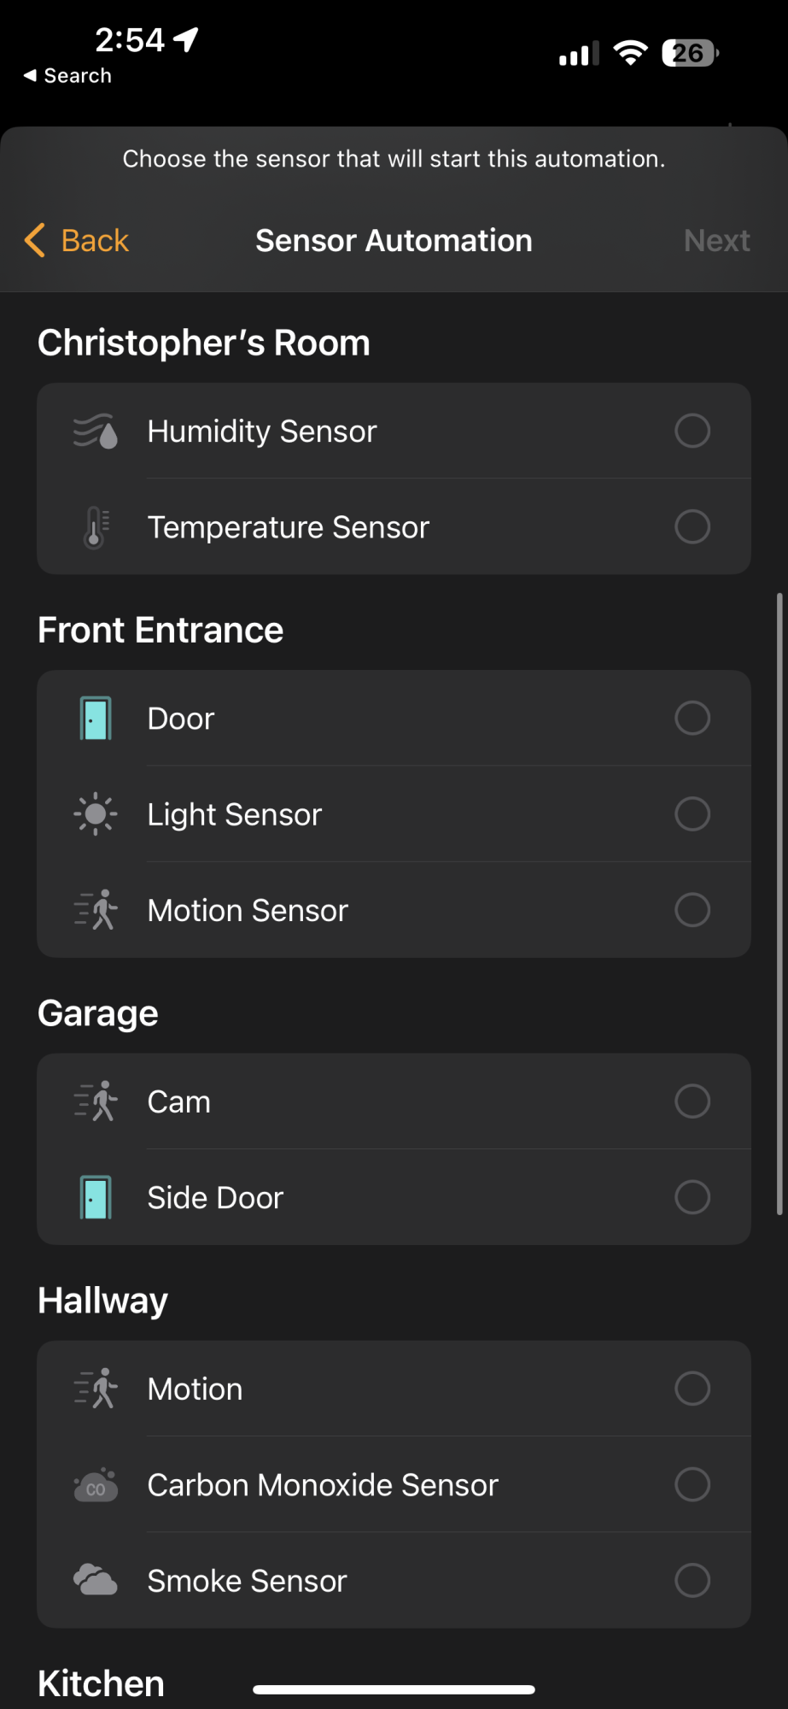Tap Next to continue
Viewport: 788px width, 1709px height.
coord(717,240)
